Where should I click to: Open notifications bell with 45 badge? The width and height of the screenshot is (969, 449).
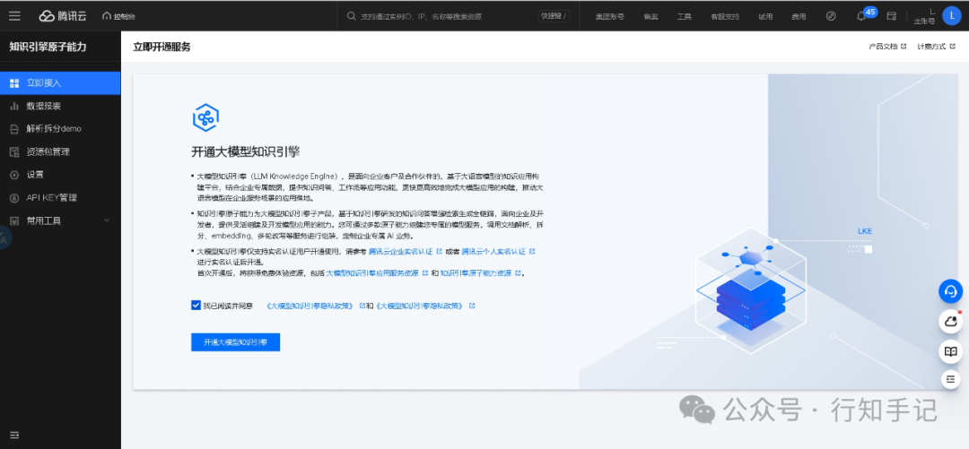tap(861, 17)
